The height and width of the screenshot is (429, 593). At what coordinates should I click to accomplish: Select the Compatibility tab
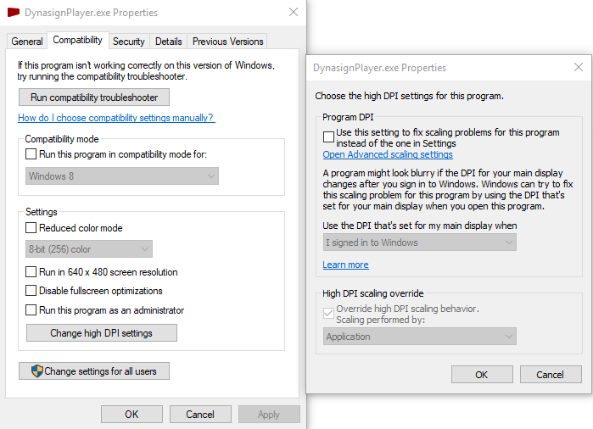(x=77, y=40)
